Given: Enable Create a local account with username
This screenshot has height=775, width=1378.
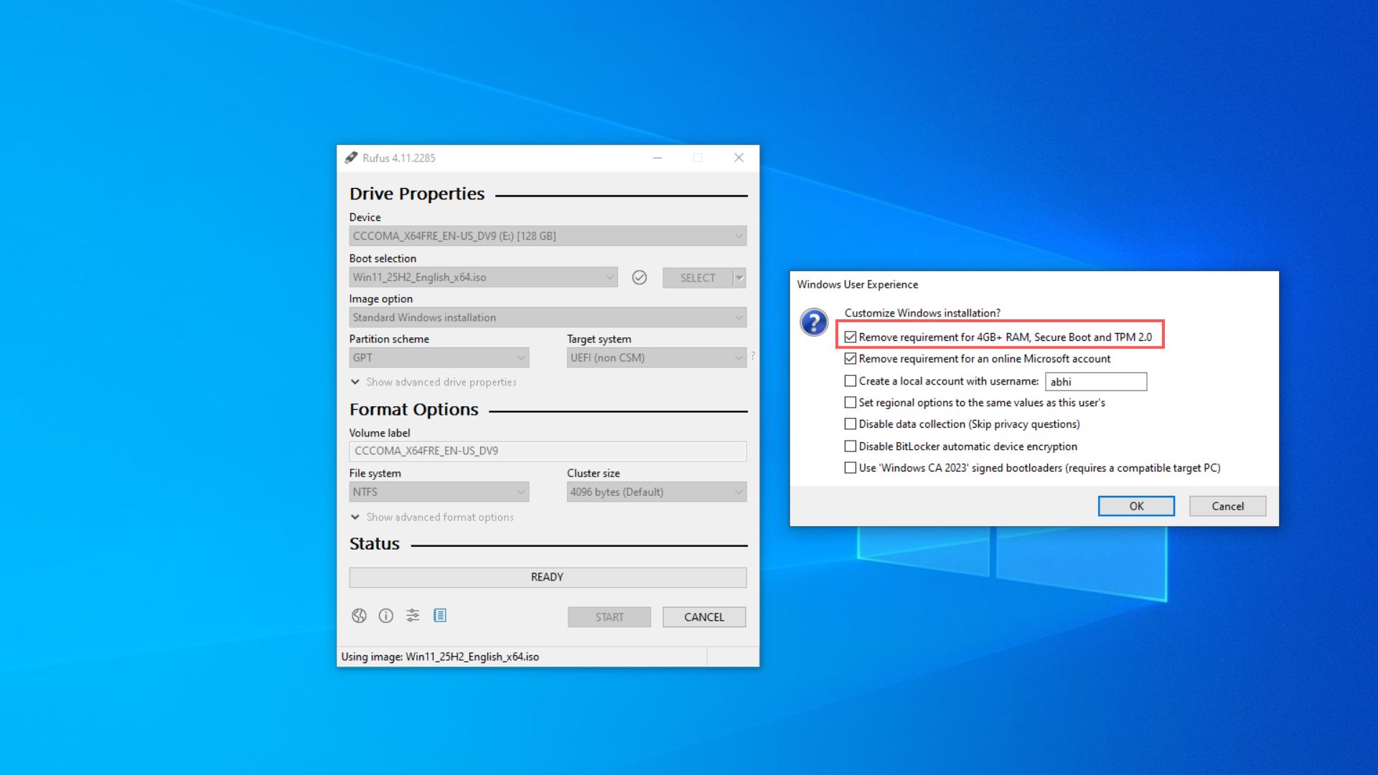Looking at the screenshot, I should coord(850,381).
